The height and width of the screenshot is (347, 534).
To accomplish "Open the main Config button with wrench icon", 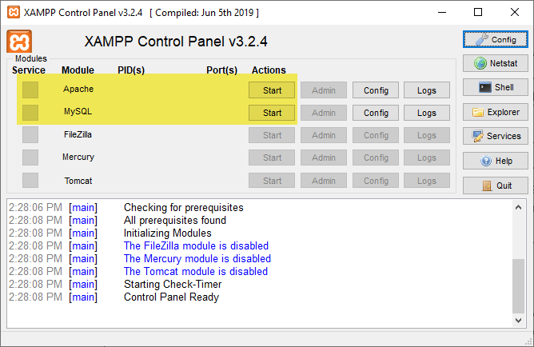I will tap(495, 39).
